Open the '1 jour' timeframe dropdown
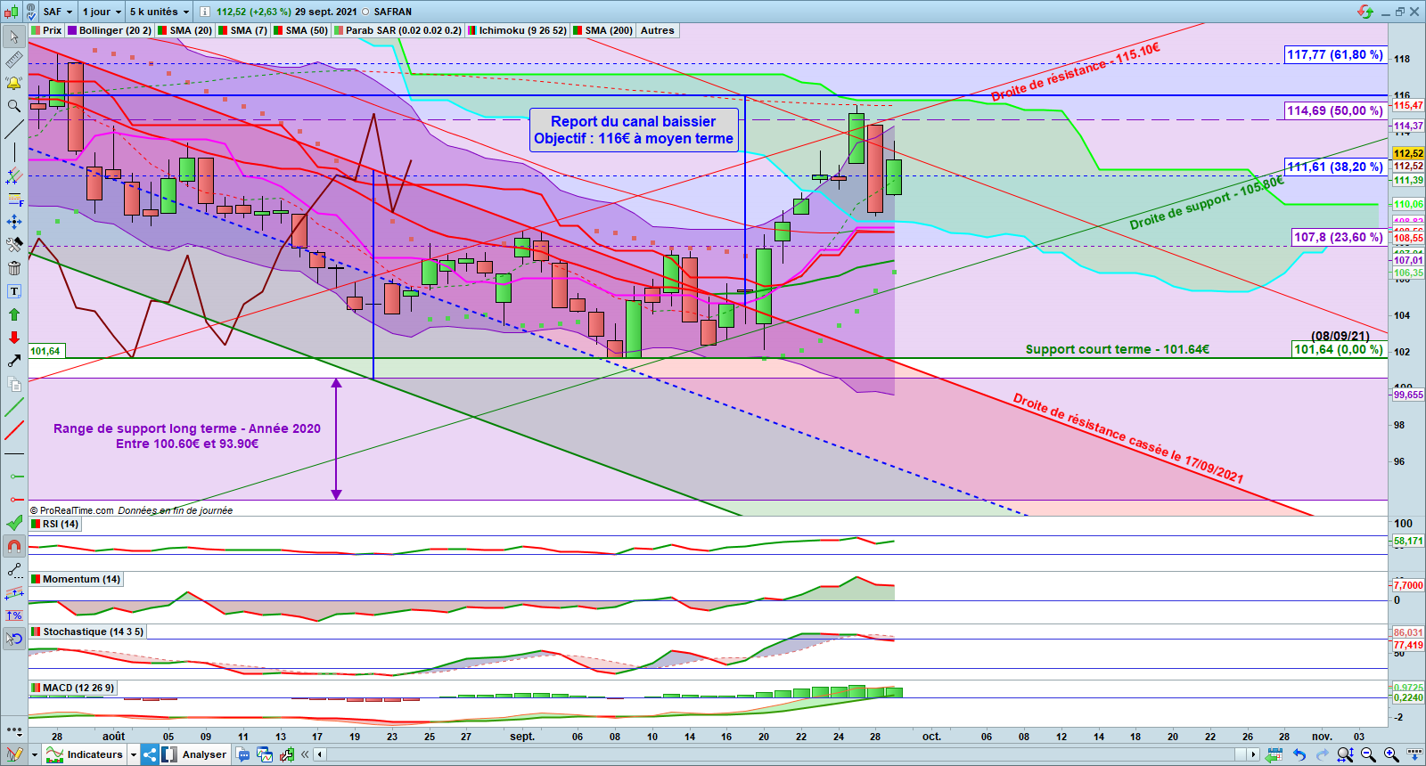The width and height of the screenshot is (1426, 766). tap(102, 12)
